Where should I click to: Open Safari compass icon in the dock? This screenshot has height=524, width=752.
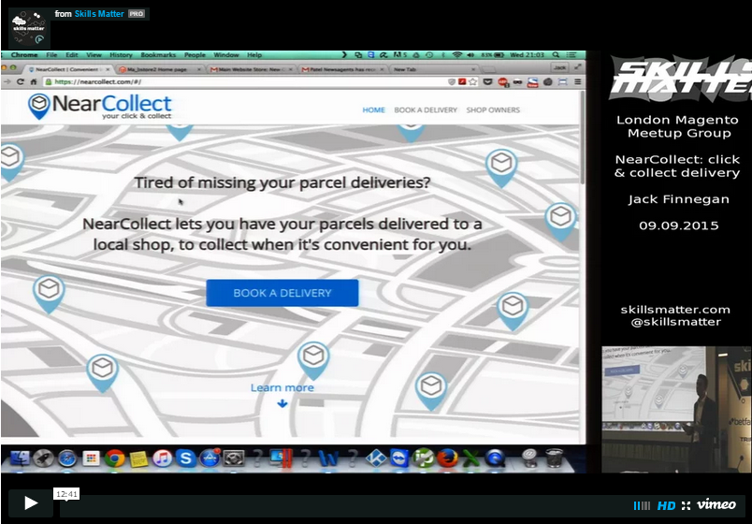67,458
